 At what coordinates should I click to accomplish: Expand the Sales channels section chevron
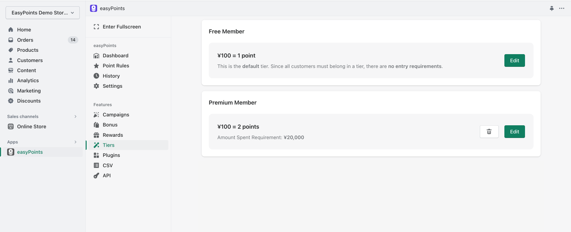75,117
